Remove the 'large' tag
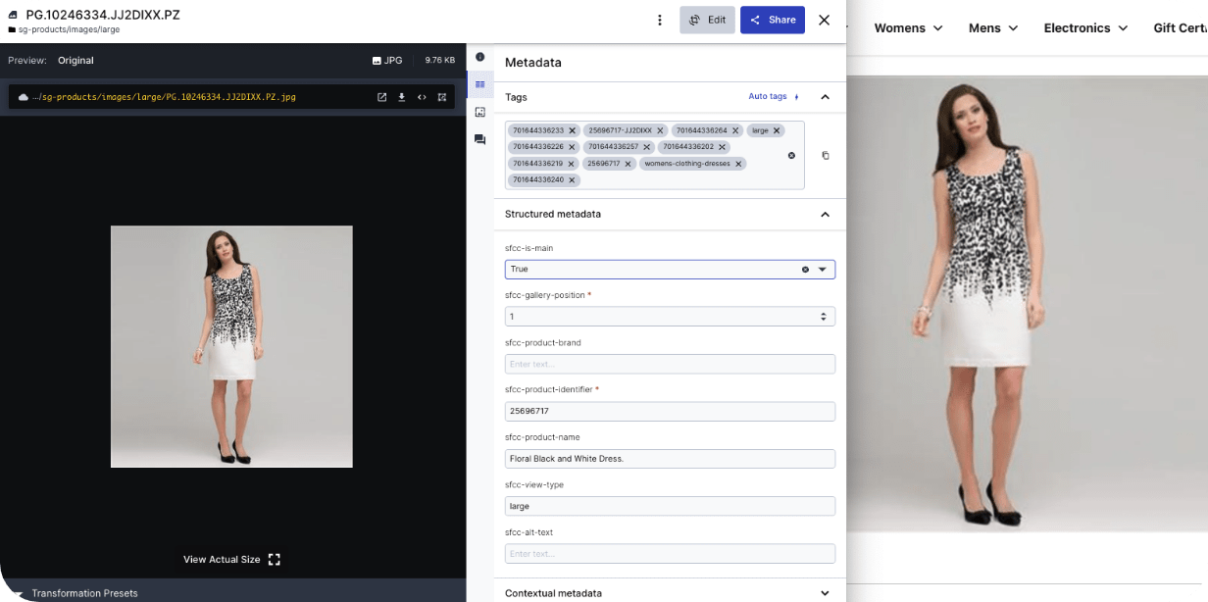 pyautogui.click(x=777, y=130)
